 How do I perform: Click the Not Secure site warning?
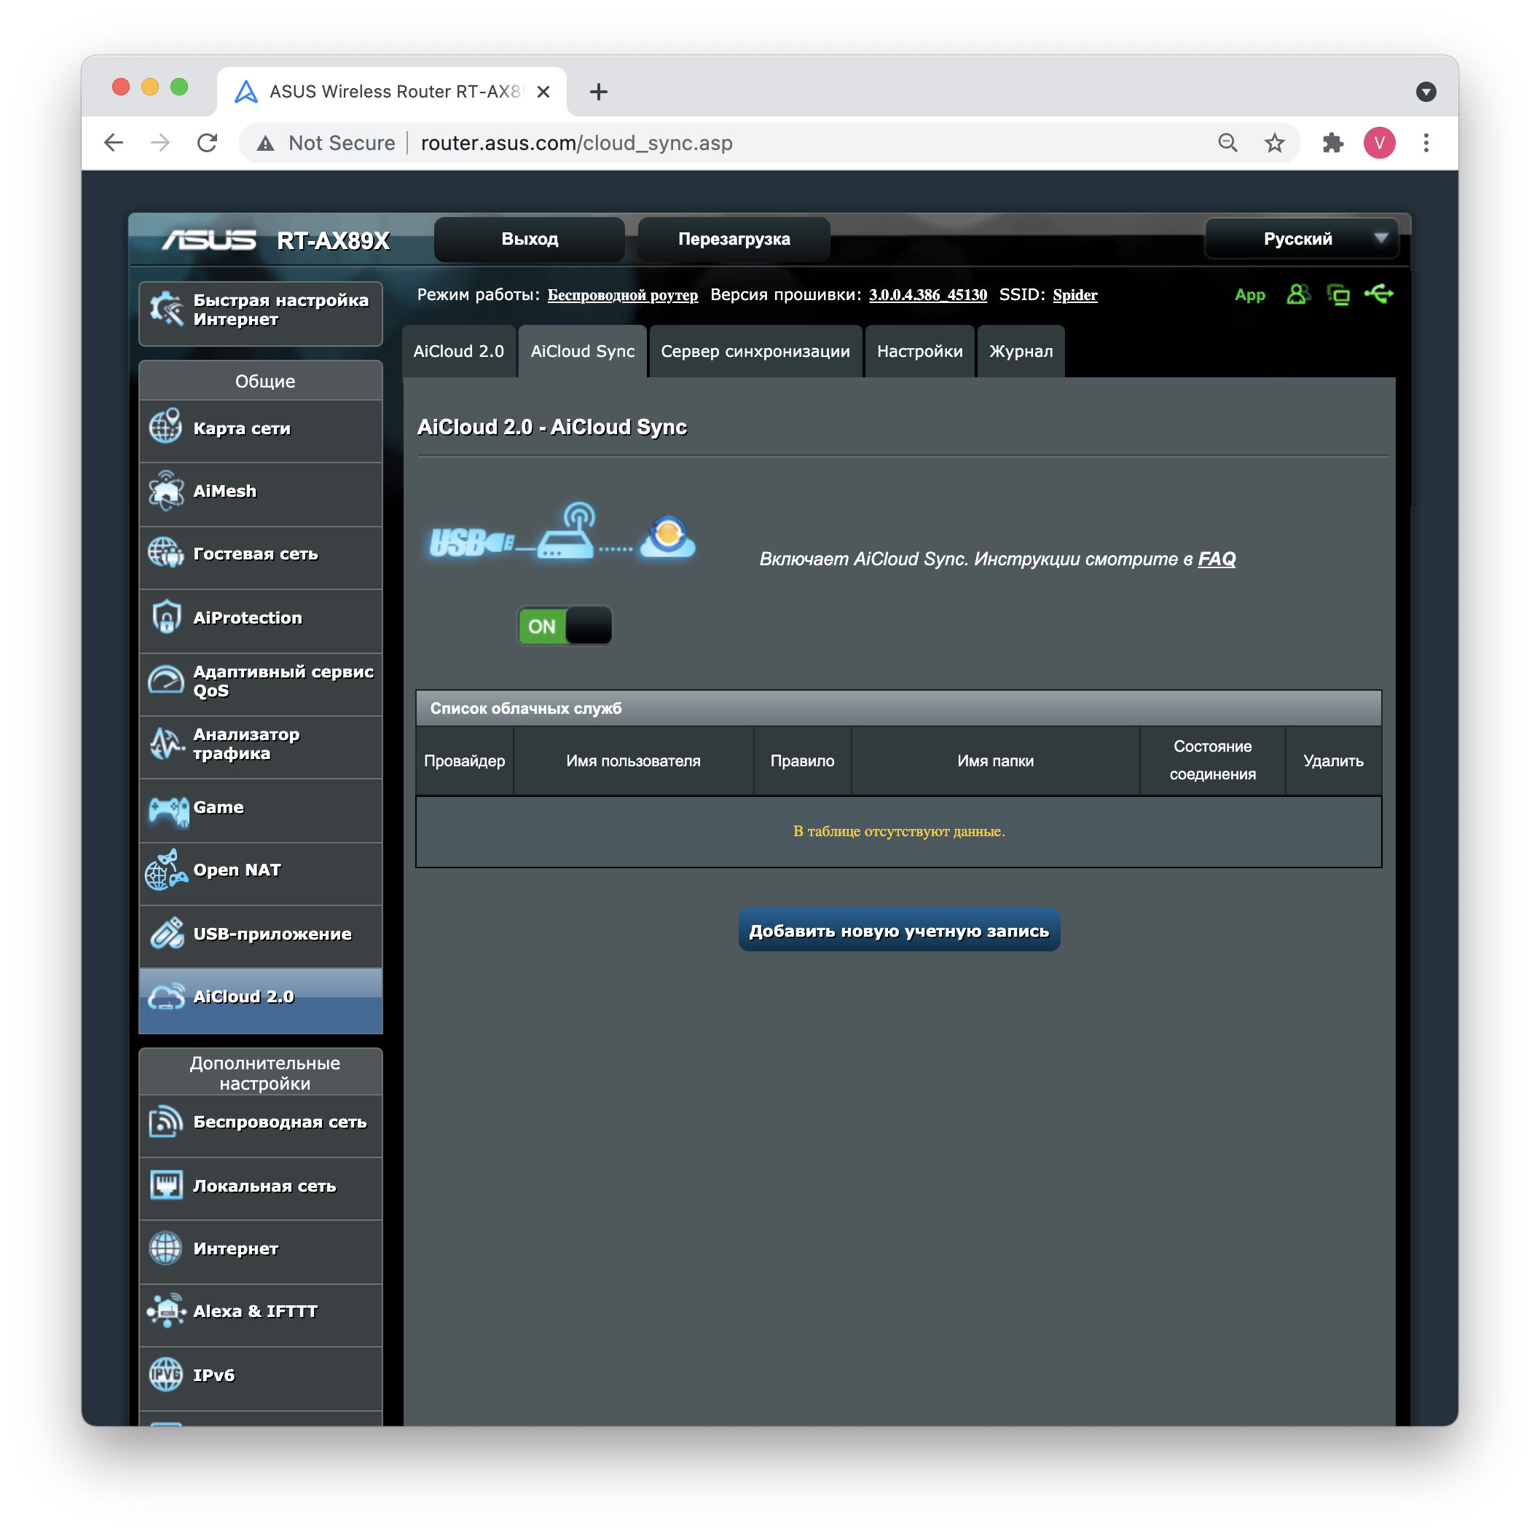327,143
